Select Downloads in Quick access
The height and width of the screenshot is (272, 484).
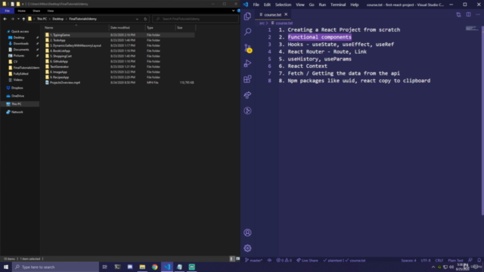click(20, 44)
